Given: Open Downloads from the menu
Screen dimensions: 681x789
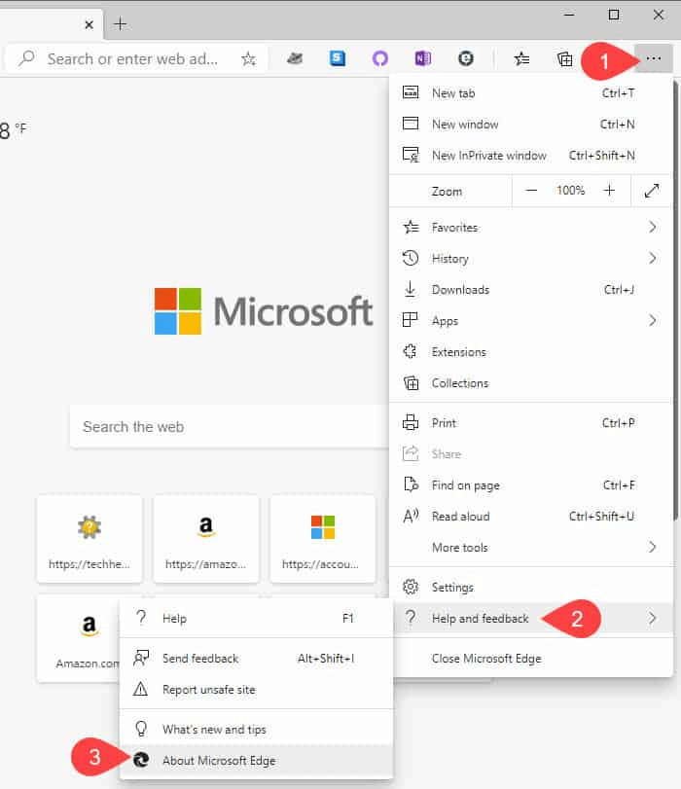Looking at the screenshot, I should pos(530,290).
